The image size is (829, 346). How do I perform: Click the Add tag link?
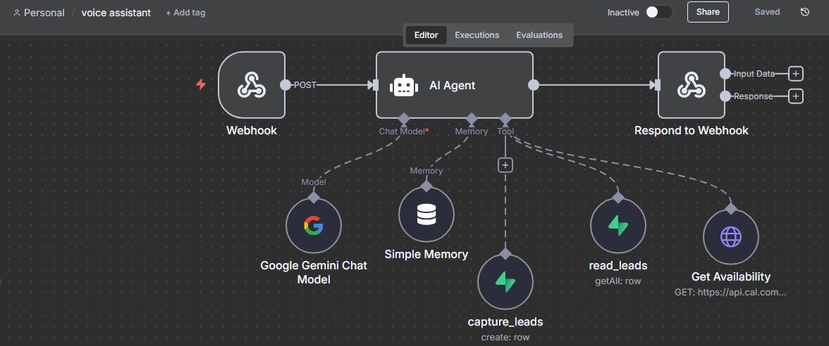point(185,13)
